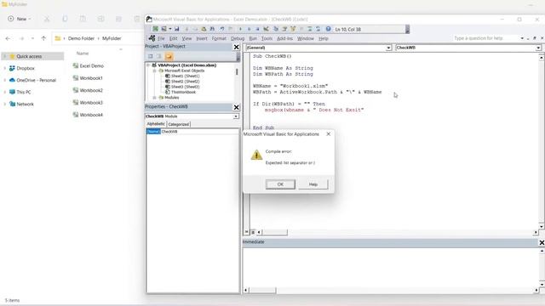545x306 pixels.
Task: Open the CheckWB procedure dropdown
Action: 538,48
